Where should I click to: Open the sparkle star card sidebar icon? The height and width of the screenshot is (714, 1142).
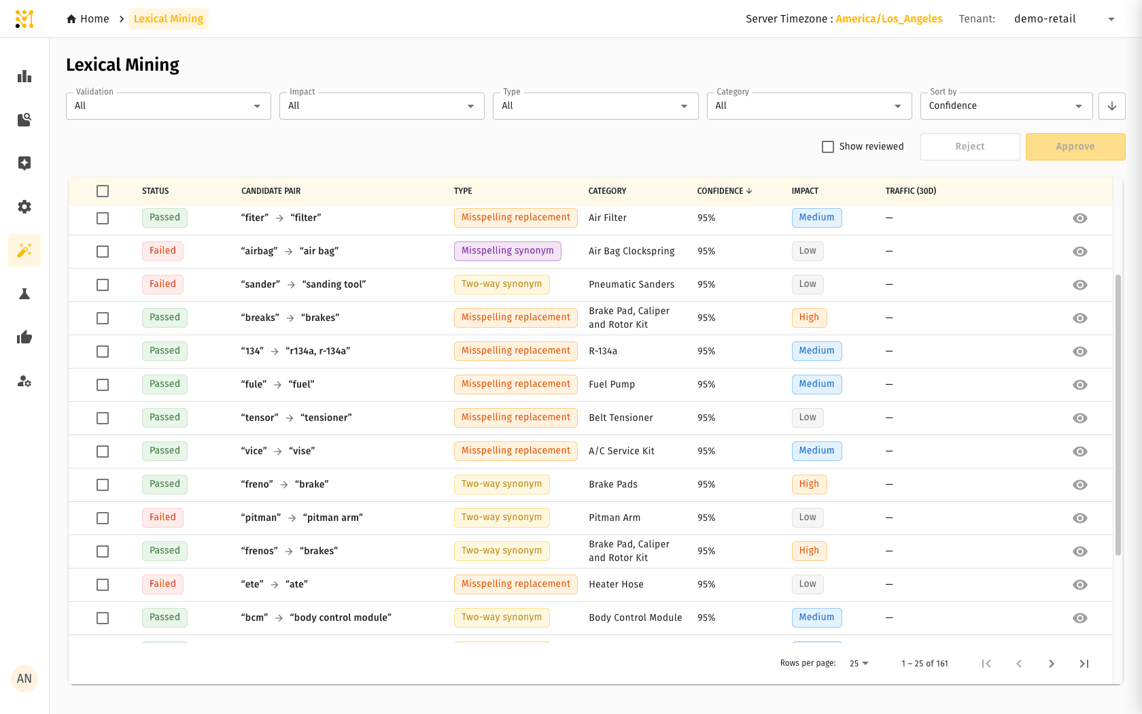coord(24,163)
